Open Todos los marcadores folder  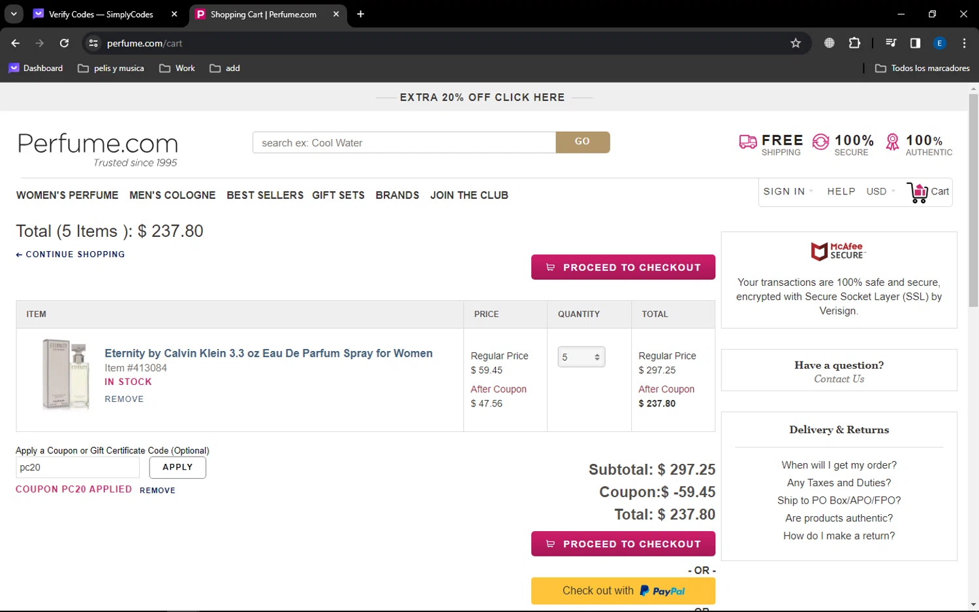click(922, 68)
